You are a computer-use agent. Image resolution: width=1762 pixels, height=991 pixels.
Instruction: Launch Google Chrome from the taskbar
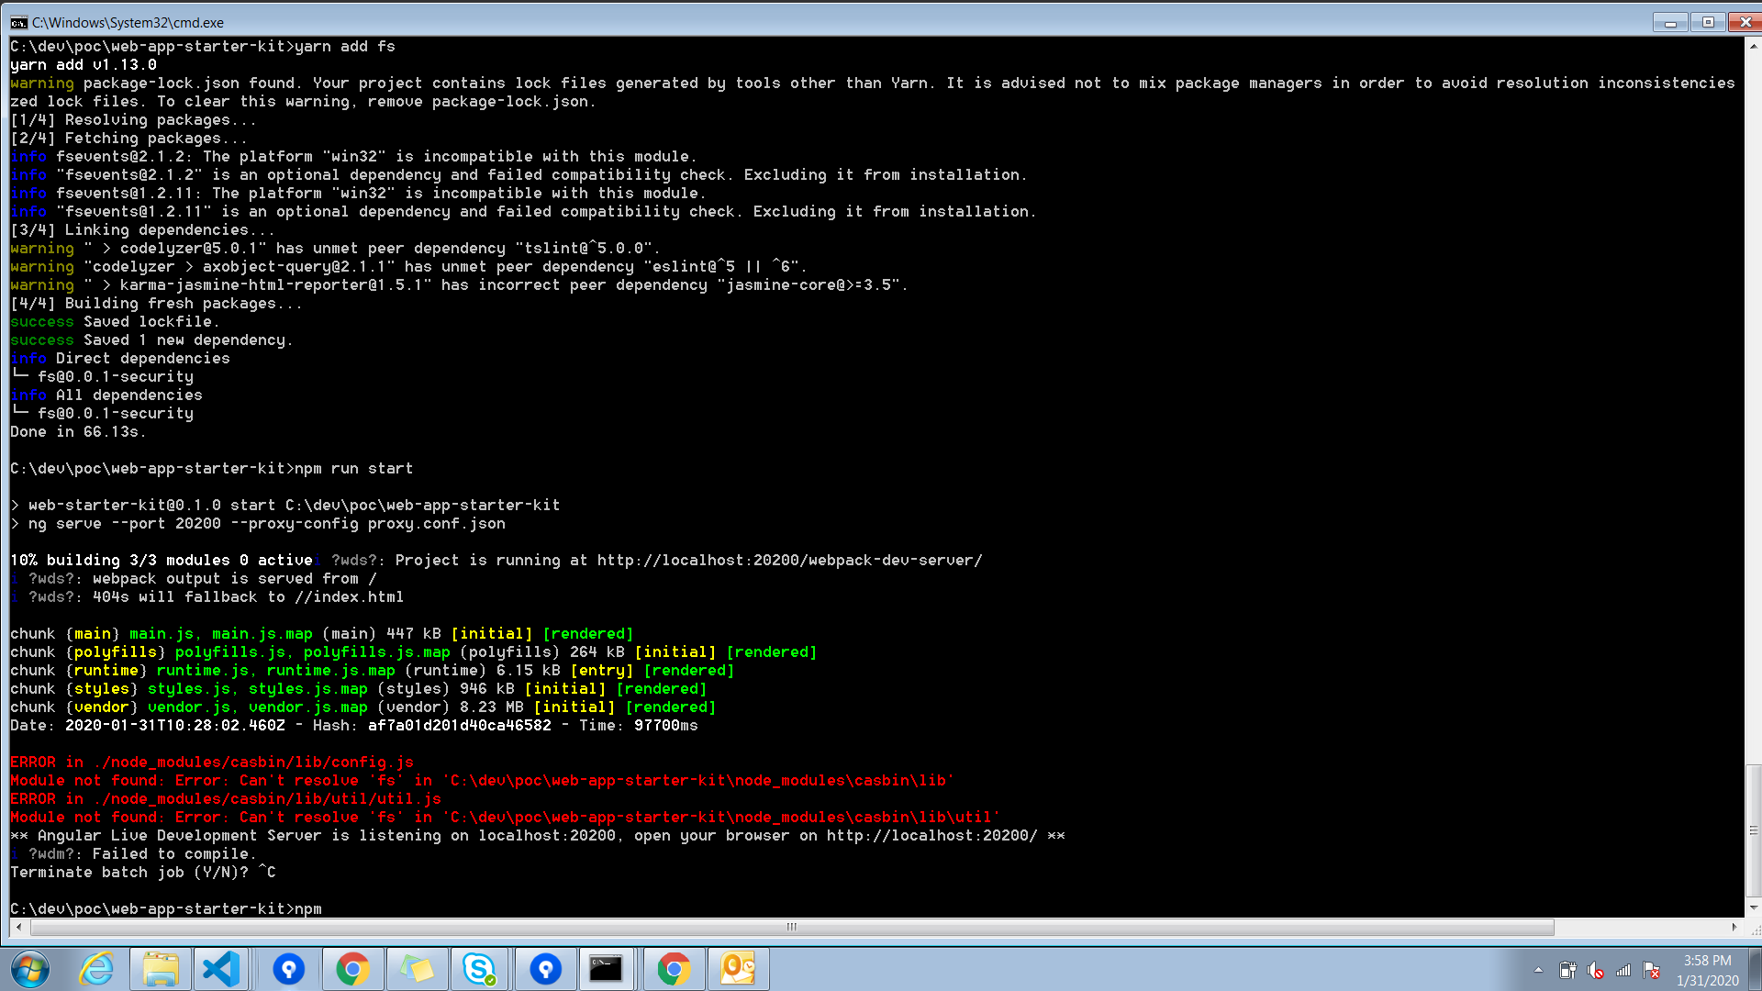(x=353, y=969)
